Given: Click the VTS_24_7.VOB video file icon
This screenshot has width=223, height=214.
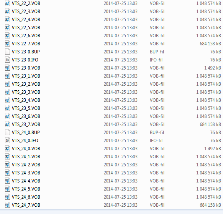Looking at the screenshot, I should pyautogui.click(x=7, y=205).
